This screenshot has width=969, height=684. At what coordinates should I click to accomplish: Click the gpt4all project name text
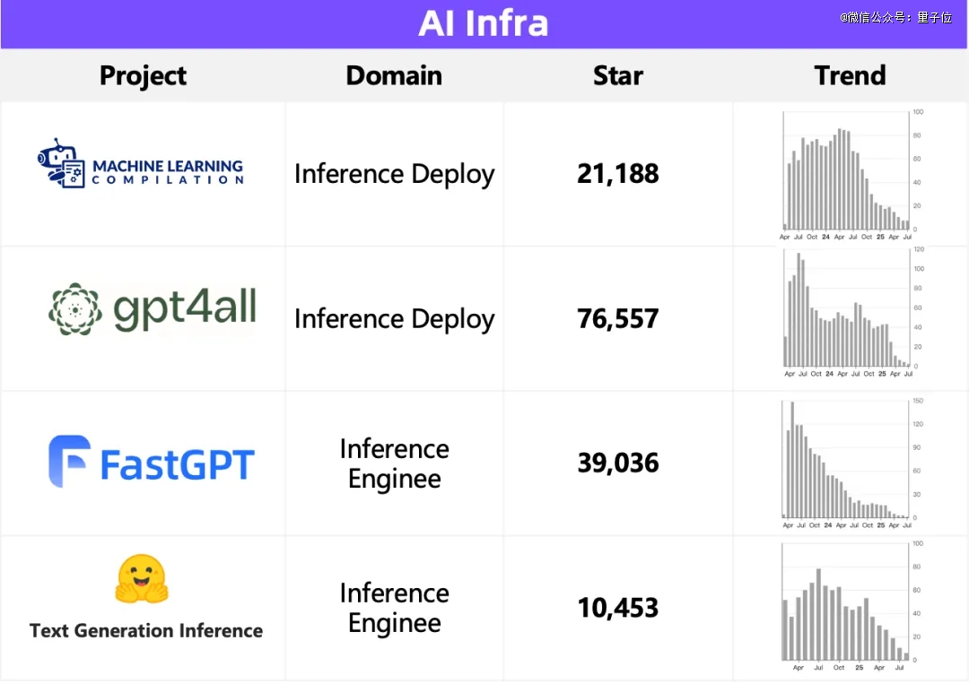[x=185, y=308]
